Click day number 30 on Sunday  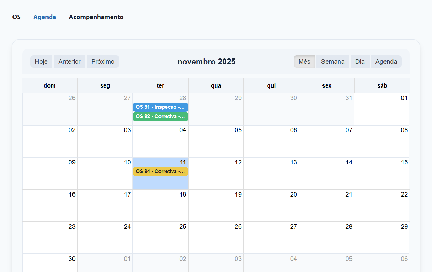point(72,259)
